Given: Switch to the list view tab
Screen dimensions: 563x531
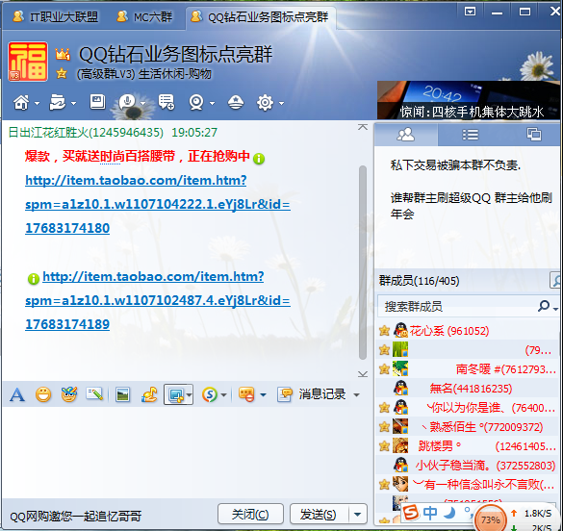Looking at the screenshot, I should (x=470, y=135).
